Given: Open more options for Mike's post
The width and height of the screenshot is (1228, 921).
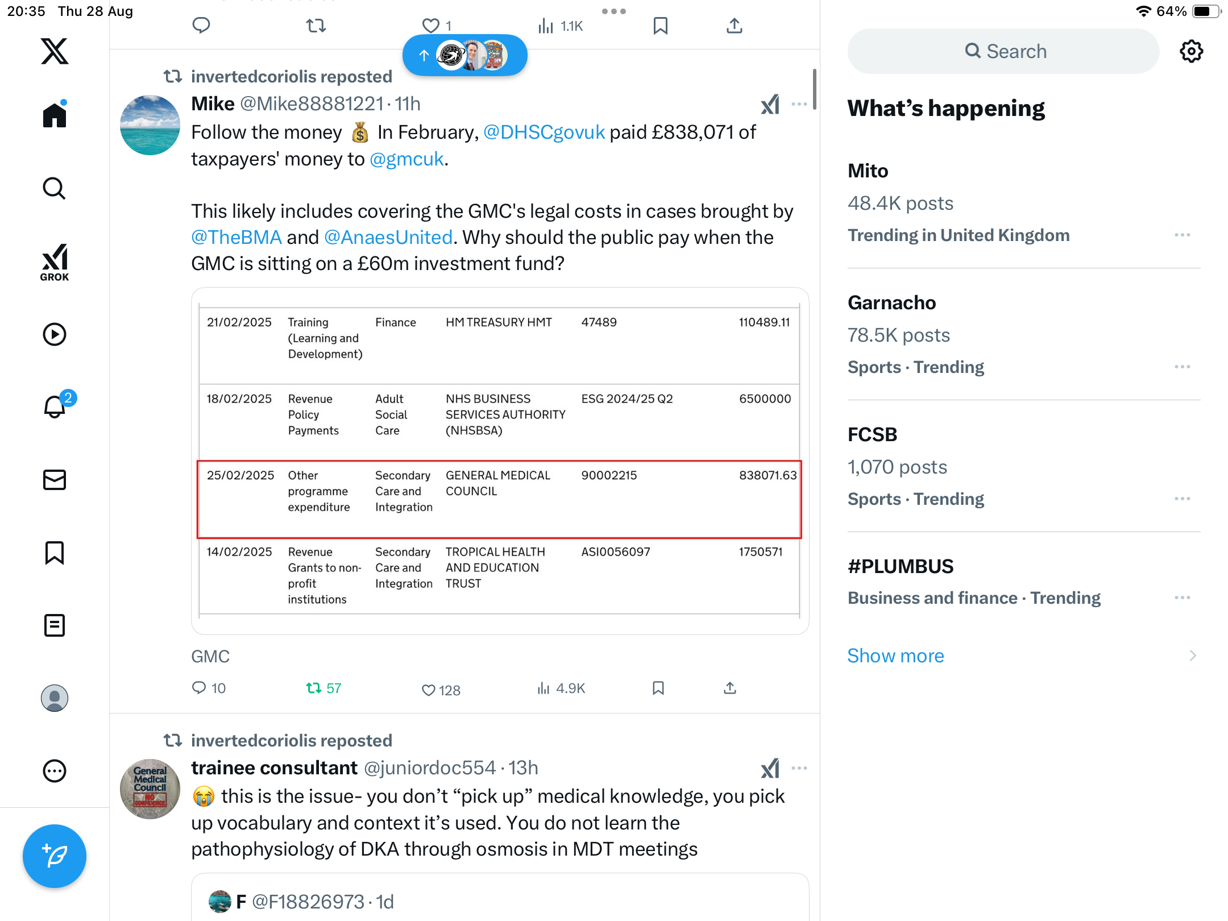Looking at the screenshot, I should (799, 104).
